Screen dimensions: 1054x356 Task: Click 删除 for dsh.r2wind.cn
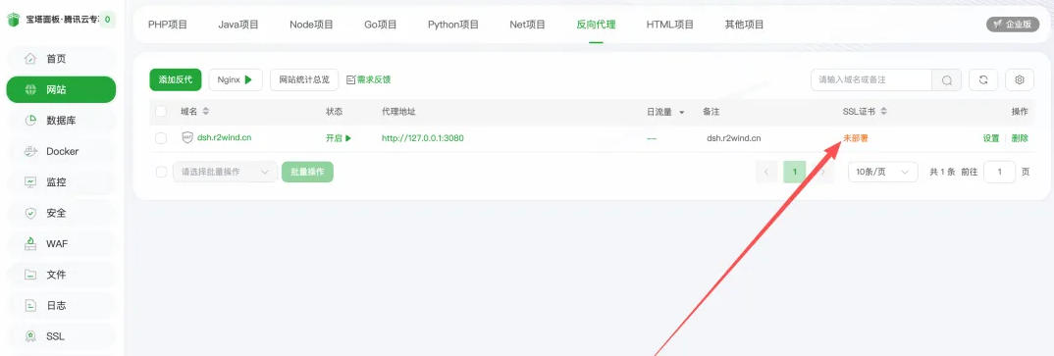click(x=1020, y=138)
